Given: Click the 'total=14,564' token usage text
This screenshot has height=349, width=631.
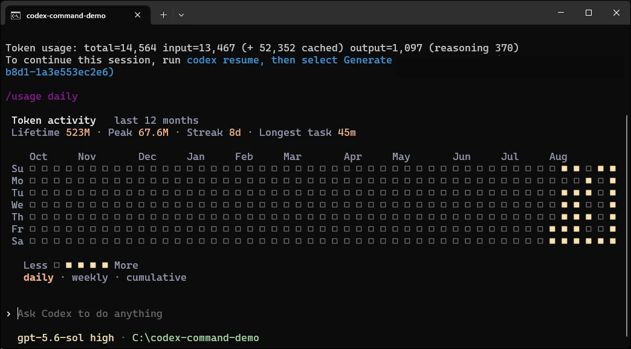Looking at the screenshot, I should pyautogui.click(x=120, y=48).
